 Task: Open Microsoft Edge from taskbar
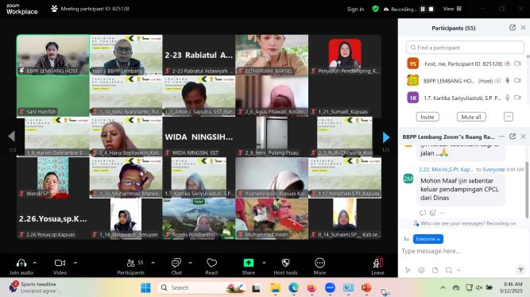293,288
